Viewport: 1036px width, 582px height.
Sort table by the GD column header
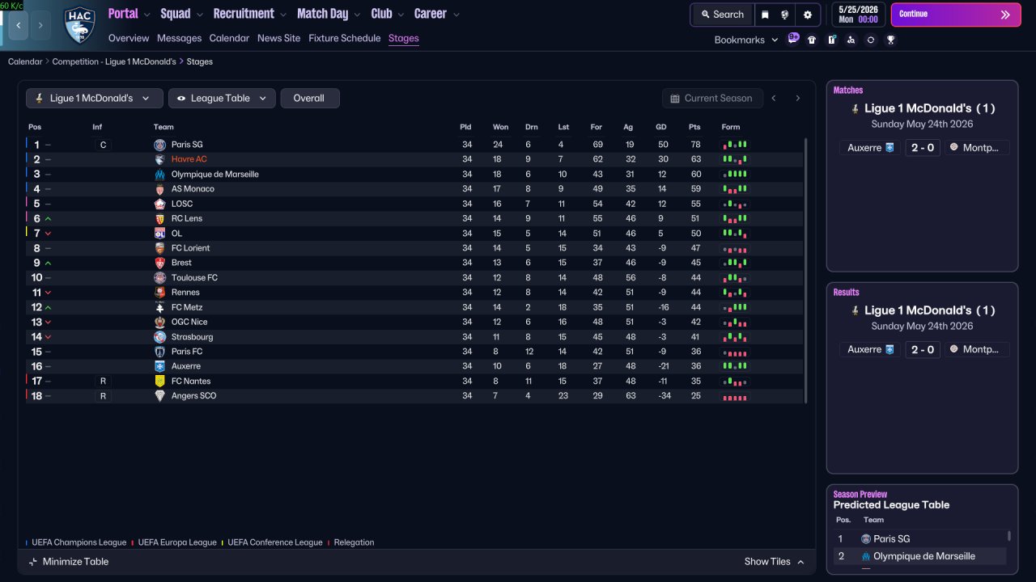click(x=661, y=127)
